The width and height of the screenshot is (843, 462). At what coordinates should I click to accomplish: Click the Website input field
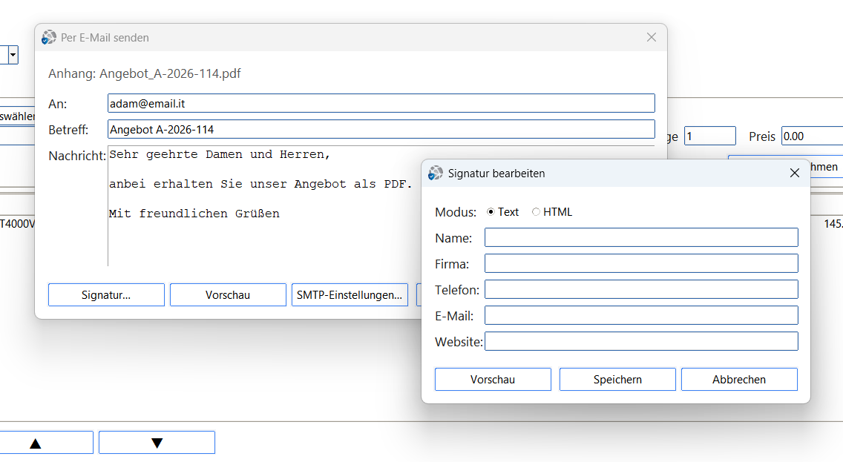(641, 341)
